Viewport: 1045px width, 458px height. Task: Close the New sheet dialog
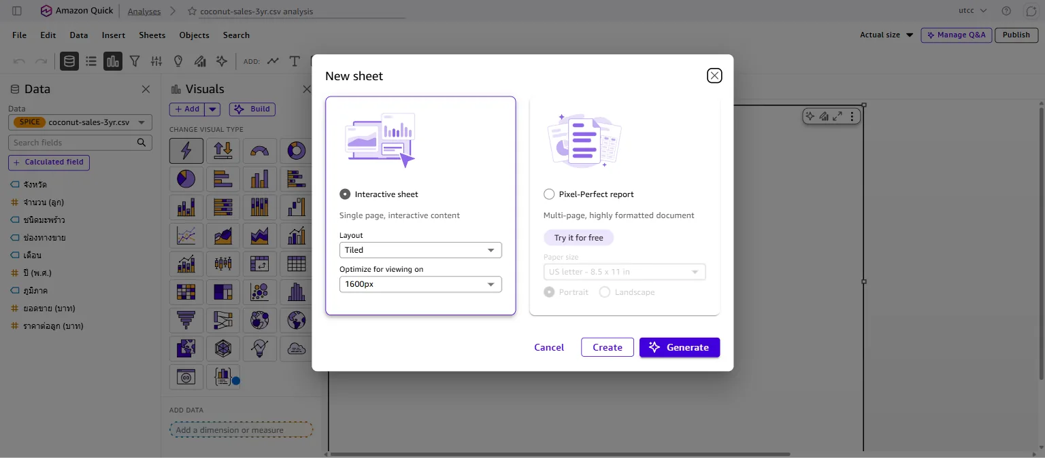coord(714,75)
